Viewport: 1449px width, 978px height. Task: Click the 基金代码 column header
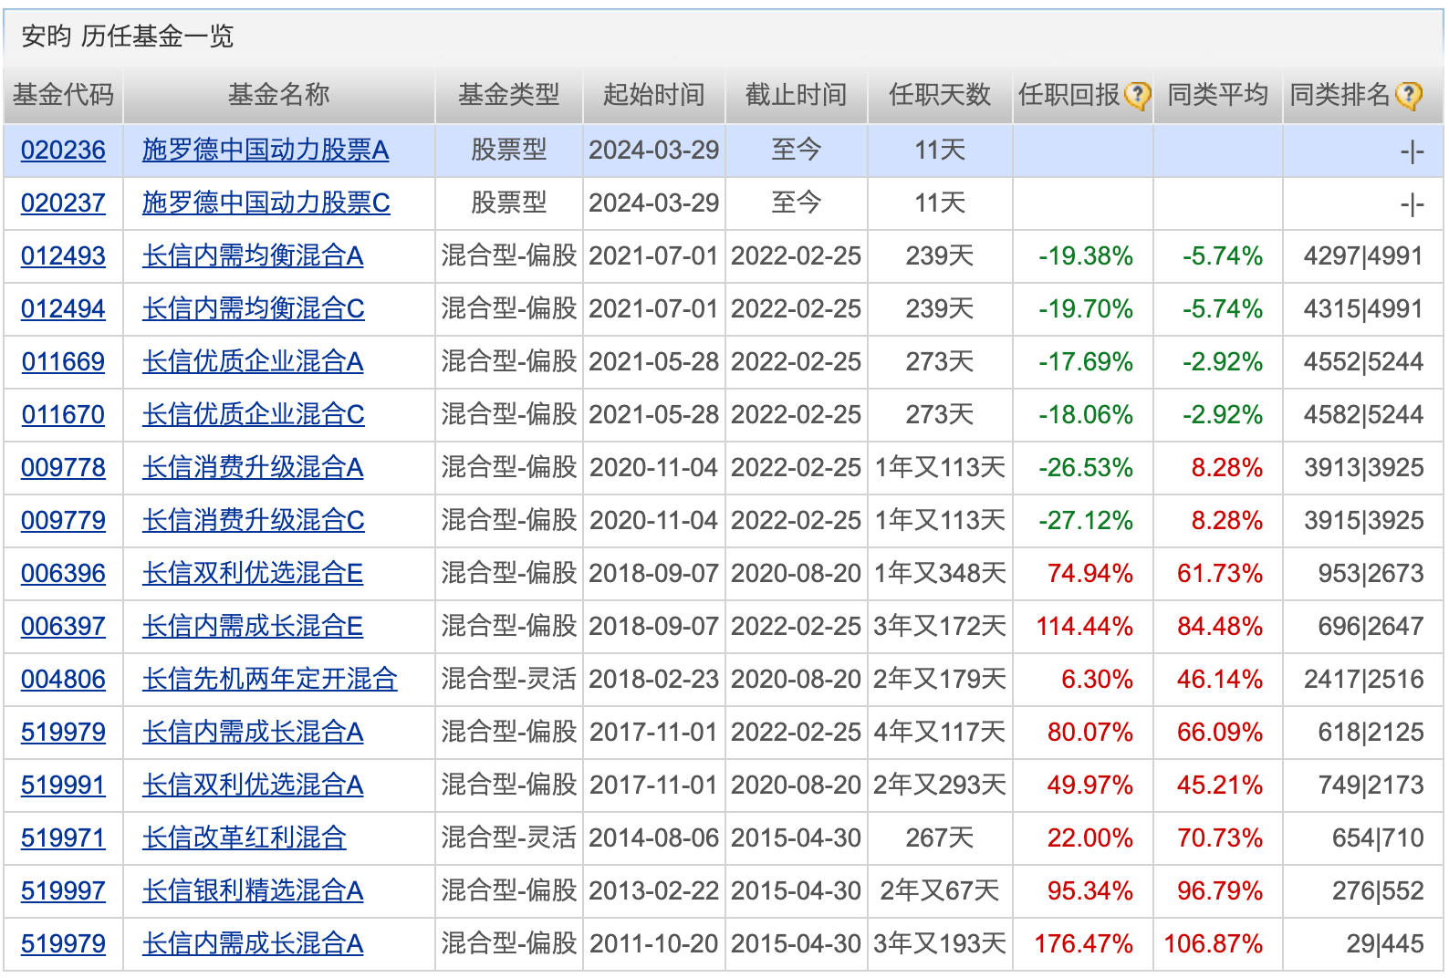coord(63,95)
